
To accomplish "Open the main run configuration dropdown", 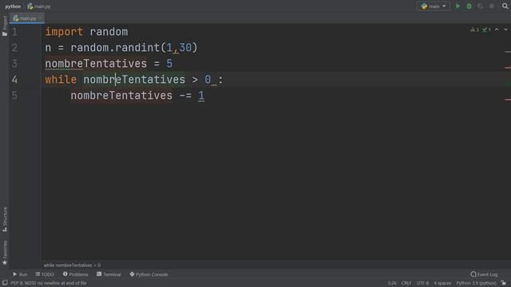I will pos(434,6).
